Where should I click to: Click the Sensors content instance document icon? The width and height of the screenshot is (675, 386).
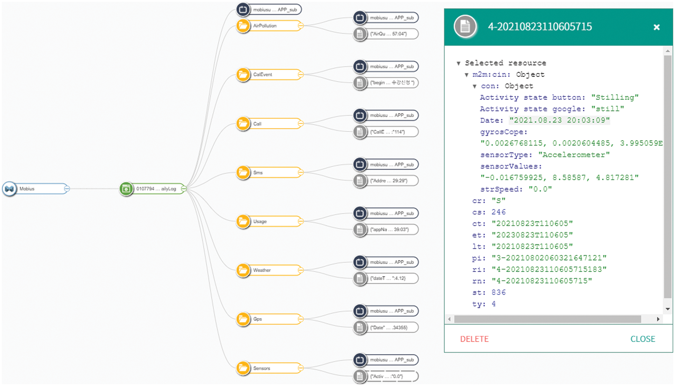tap(360, 376)
